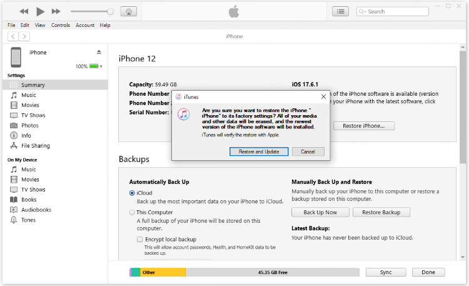Image resolution: width=469 pixels, height=286 pixels.
Task: Open Tones under On My Device
Action: click(29, 220)
